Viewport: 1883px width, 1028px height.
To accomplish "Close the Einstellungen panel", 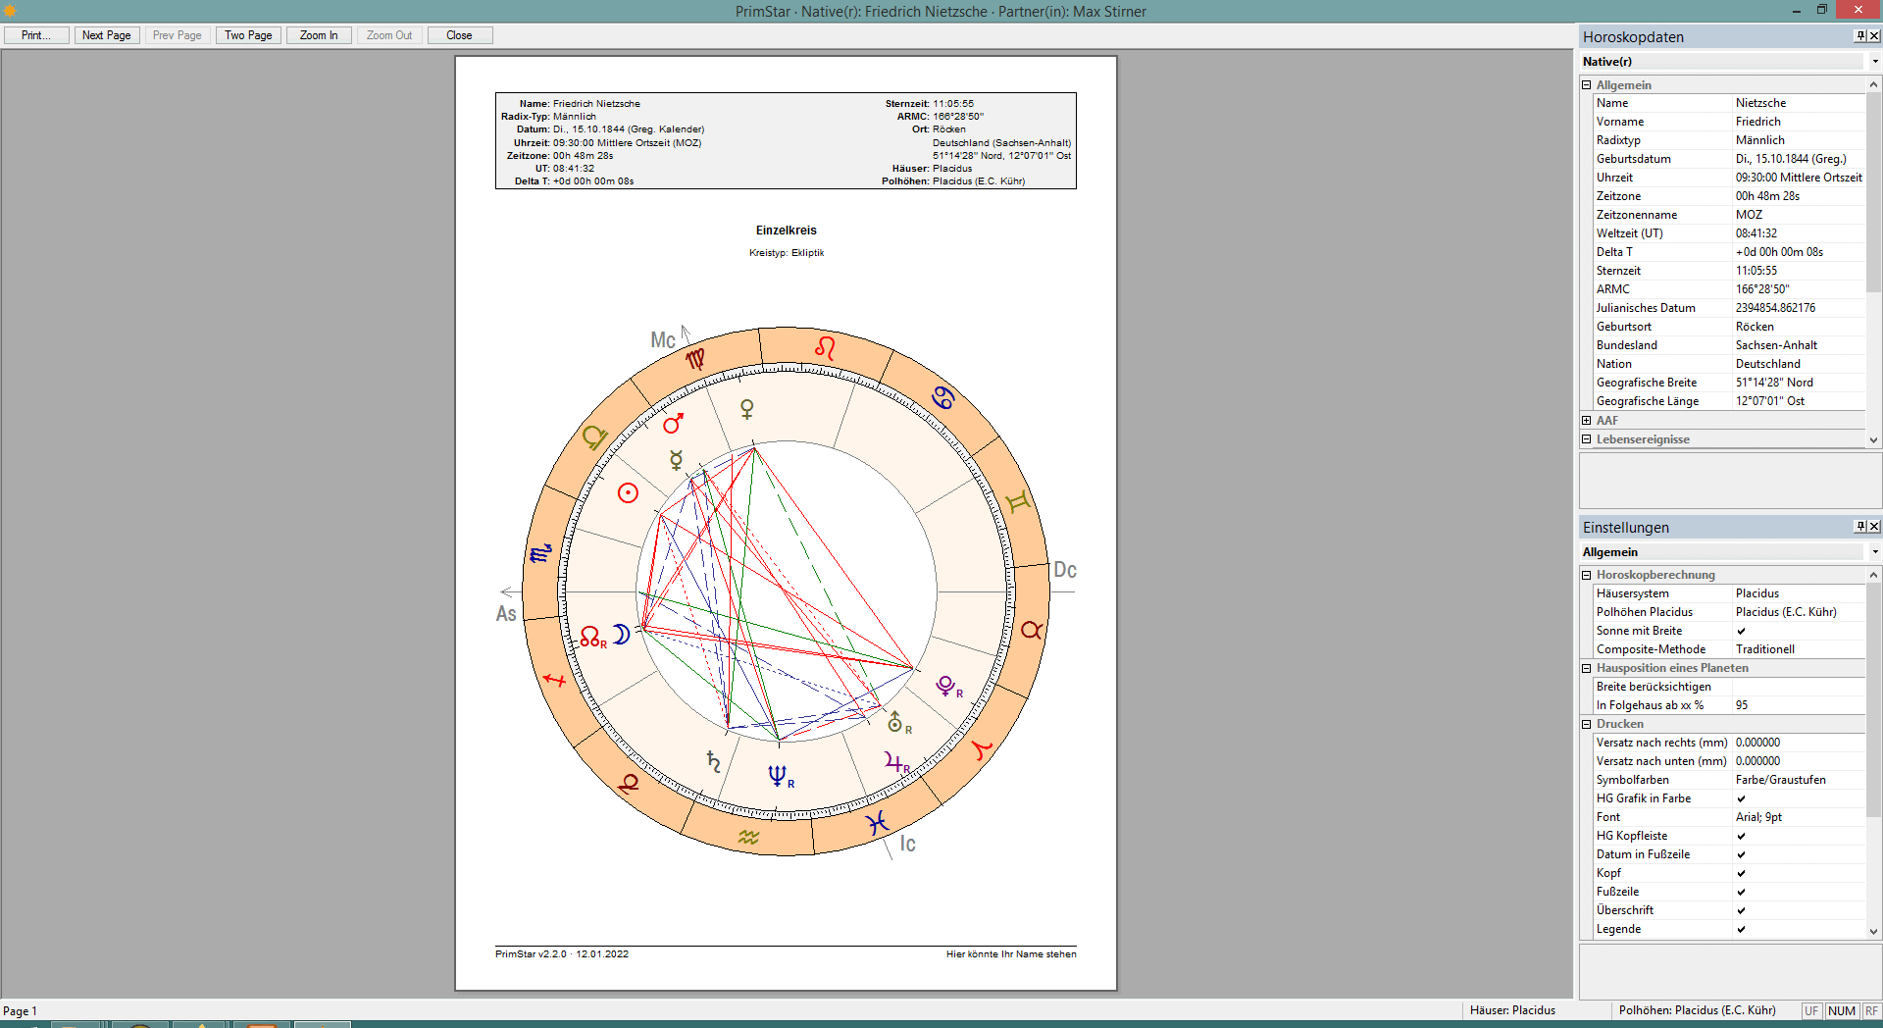I will [1873, 527].
